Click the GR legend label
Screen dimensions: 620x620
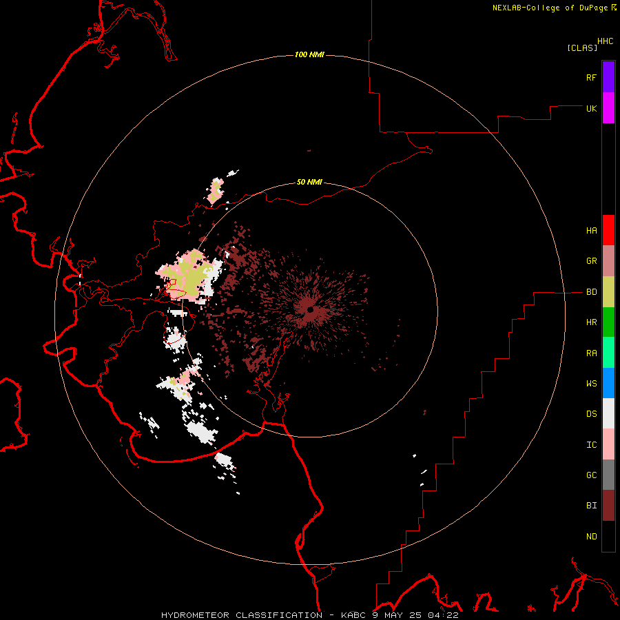click(x=591, y=261)
